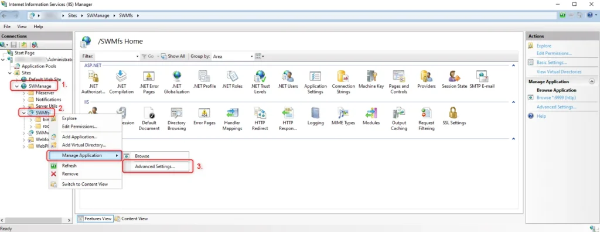This screenshot has height=232, width=600.
Task: Open Session State feature
Action: coord(454,80)
